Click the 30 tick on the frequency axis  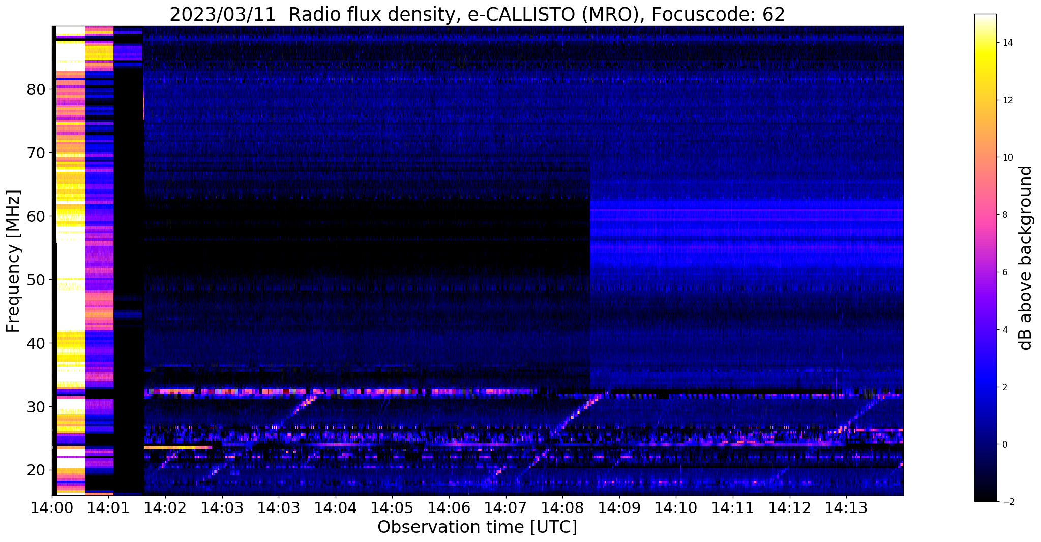tap(36, 407)
